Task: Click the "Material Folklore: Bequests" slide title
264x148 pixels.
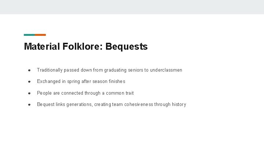Action: click(x=85, y=47)
